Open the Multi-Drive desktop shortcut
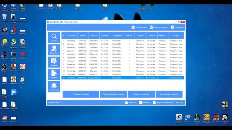Image resolution: width=232 pixels, height=130 pixels. coord(4,55)
